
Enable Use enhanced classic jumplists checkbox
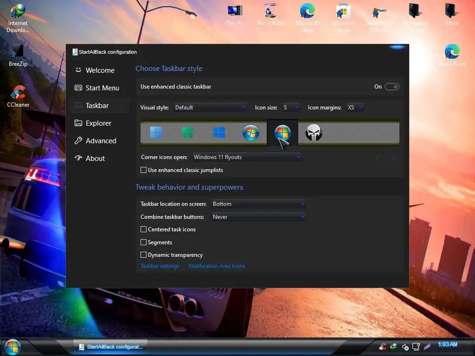[144, 170]
